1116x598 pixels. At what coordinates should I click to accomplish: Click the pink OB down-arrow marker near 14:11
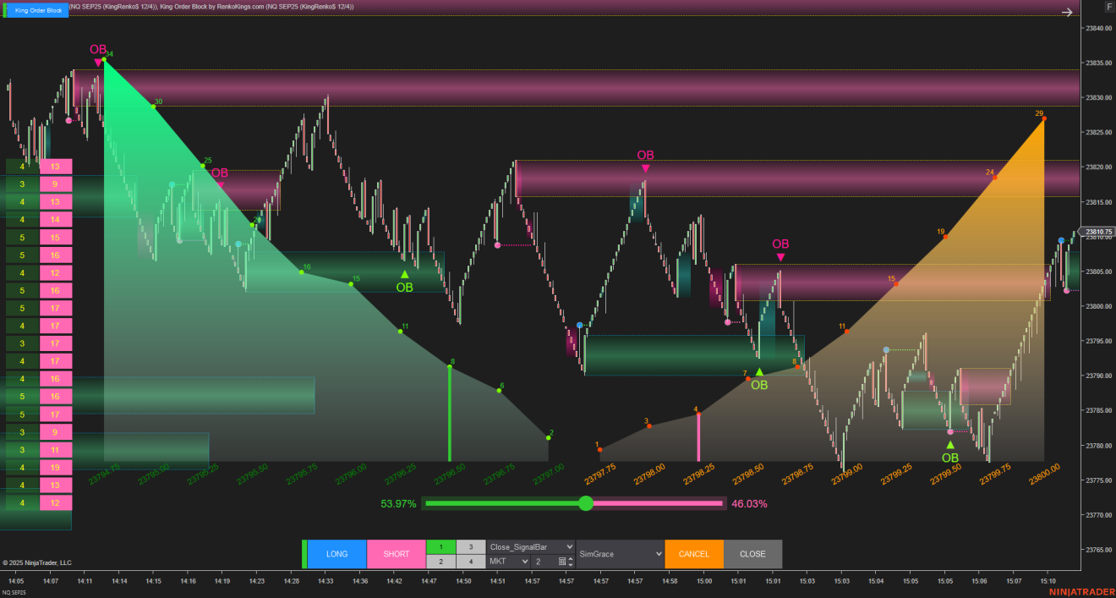[x=98, y=62]
